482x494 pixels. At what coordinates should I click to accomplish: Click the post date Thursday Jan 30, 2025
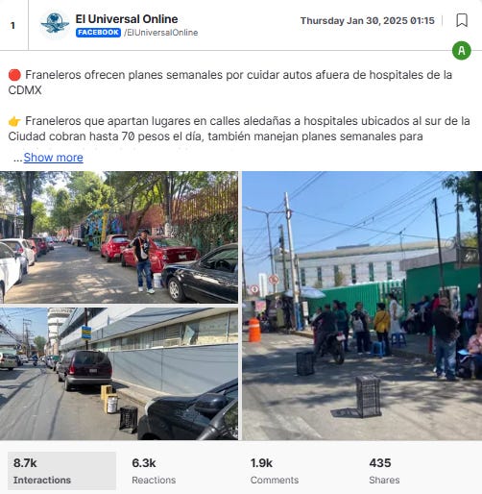368,21
